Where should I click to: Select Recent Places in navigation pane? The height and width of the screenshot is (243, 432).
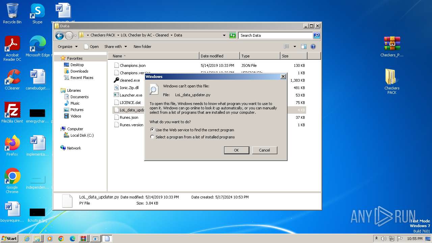(82, 78)
